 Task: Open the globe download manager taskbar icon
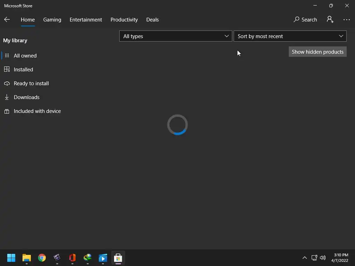pos(88,258)
